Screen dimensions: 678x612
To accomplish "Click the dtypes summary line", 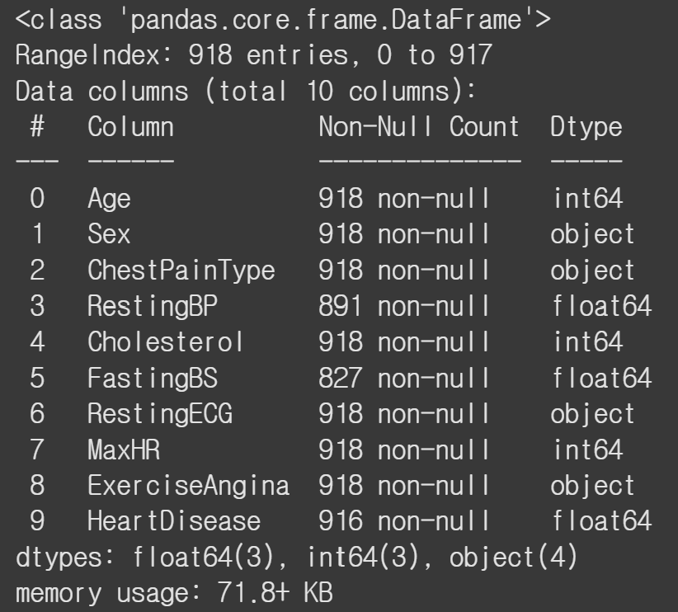I will coord(297,557).
